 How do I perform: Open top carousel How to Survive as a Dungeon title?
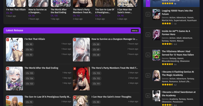coord(38,11)
